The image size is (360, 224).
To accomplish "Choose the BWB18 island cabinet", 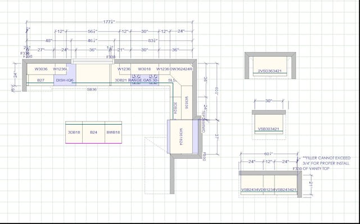I will point(113,132).
